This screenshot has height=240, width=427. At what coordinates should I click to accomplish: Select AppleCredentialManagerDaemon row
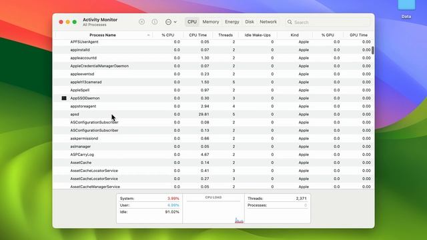pos(213,66)
